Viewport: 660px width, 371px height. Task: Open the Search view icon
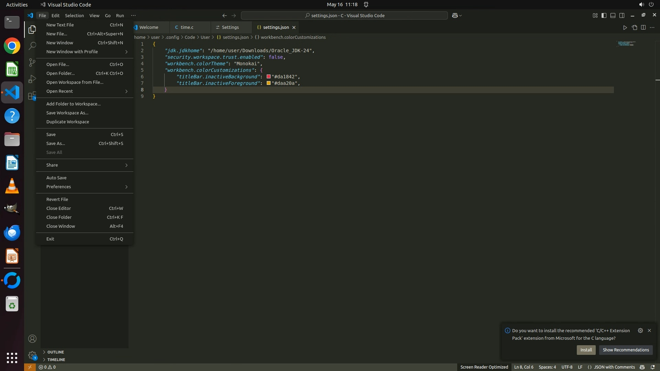click(x=32, y=46)
